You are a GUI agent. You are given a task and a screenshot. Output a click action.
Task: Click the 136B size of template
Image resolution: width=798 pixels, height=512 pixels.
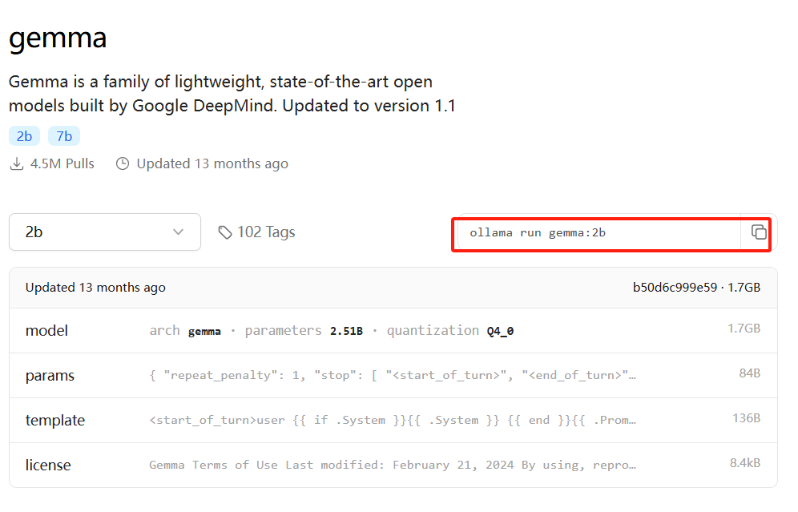(x=746, y=417)
